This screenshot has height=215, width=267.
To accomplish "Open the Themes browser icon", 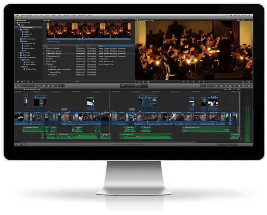I will point(243,86).
